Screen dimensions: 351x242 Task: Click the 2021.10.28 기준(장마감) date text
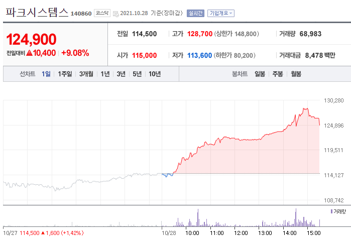(151, 13)
